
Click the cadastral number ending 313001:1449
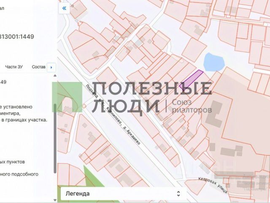tap(17, 37)
